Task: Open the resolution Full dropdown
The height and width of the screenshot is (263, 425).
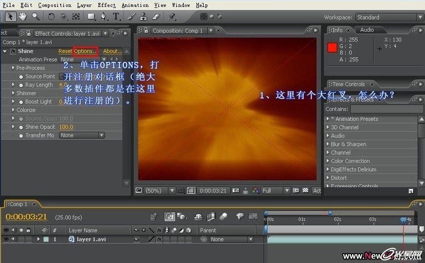Action: (x=275, y=191)
